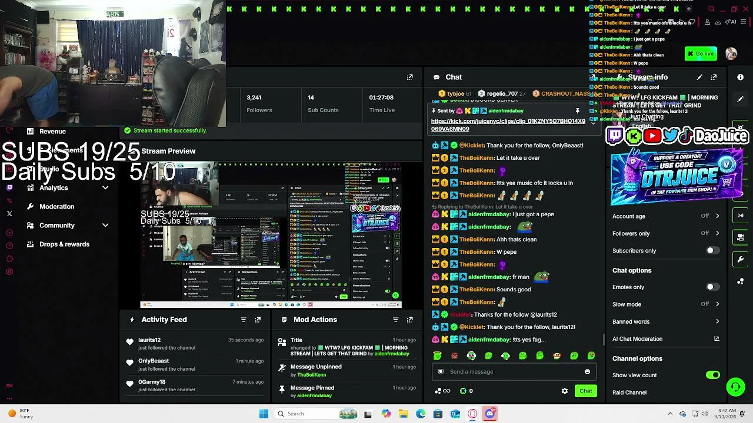Click the 14 Sub Counts stat
753x423 pixels.
tap(323, 103)
